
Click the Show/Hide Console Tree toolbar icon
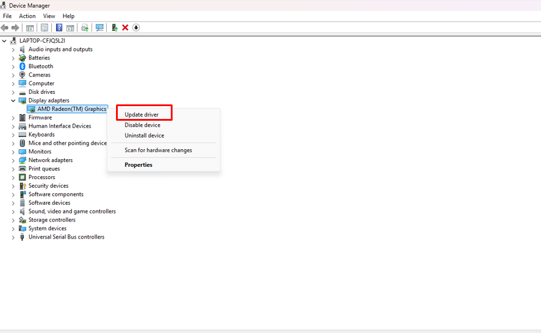[30, 27]
